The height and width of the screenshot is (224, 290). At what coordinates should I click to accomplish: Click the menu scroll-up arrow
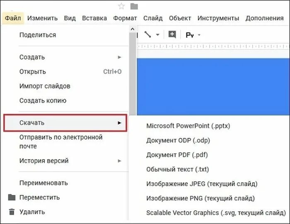tap(133, 29)
